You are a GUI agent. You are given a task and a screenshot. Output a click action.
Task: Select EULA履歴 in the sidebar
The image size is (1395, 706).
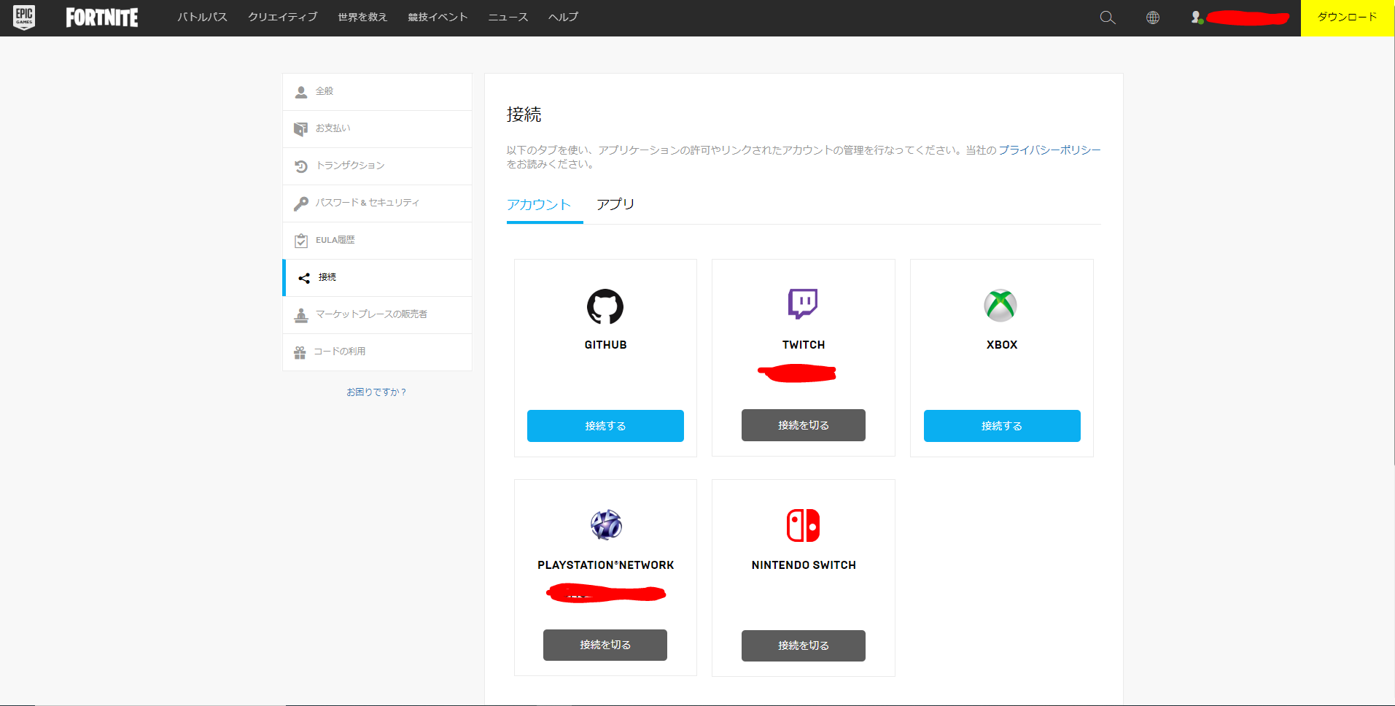tap(377, 241)
